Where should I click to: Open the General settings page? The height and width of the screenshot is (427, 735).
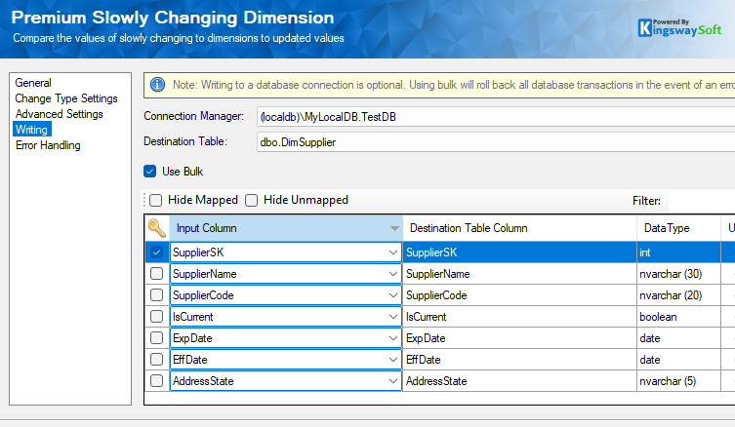[33, 83]
